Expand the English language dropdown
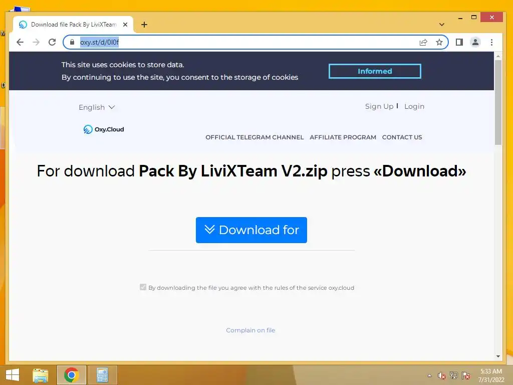The image size is (513, 385). 97,107
